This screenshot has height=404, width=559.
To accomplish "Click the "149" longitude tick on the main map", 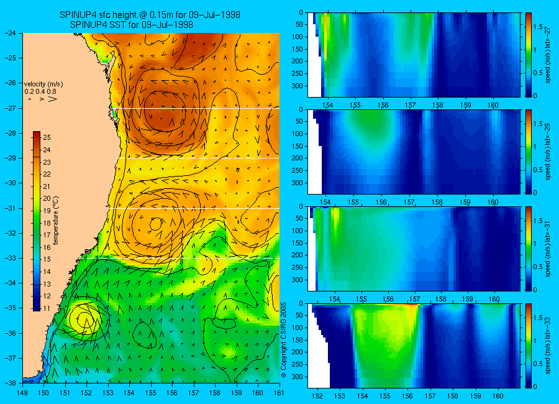I will click(22, 393).
